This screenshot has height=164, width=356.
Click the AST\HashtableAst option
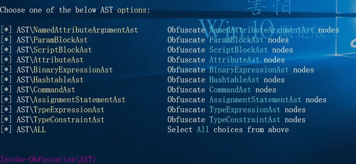click(50, 80)
